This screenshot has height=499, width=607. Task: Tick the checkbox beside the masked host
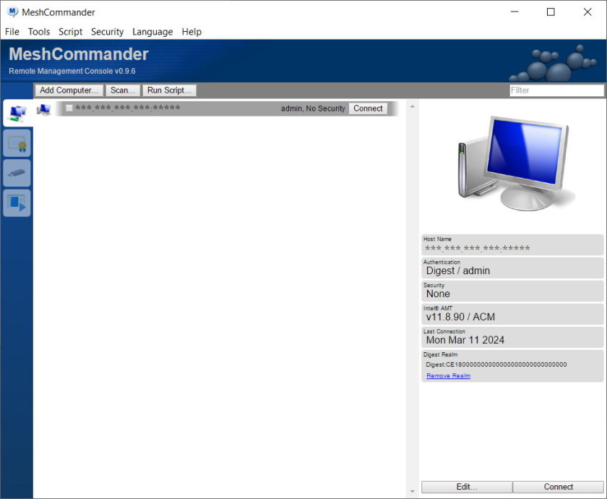click(x=69, y=108)
